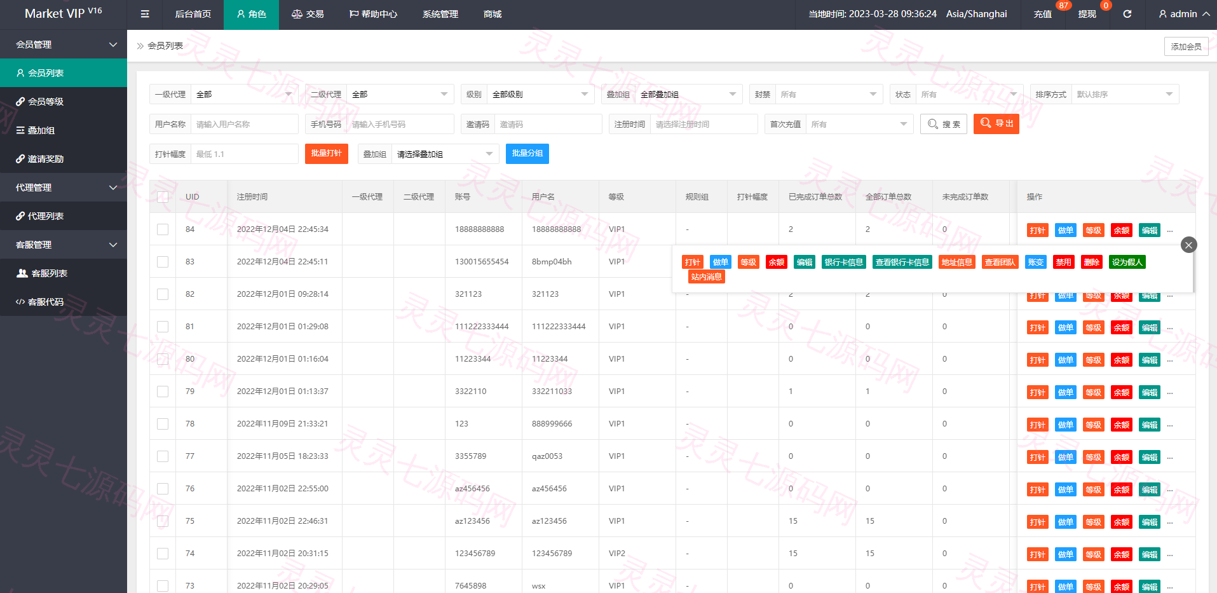This screenshot has height=593, width=1217.
Task: Open the admin user menu
Action: pos(1184,14)
